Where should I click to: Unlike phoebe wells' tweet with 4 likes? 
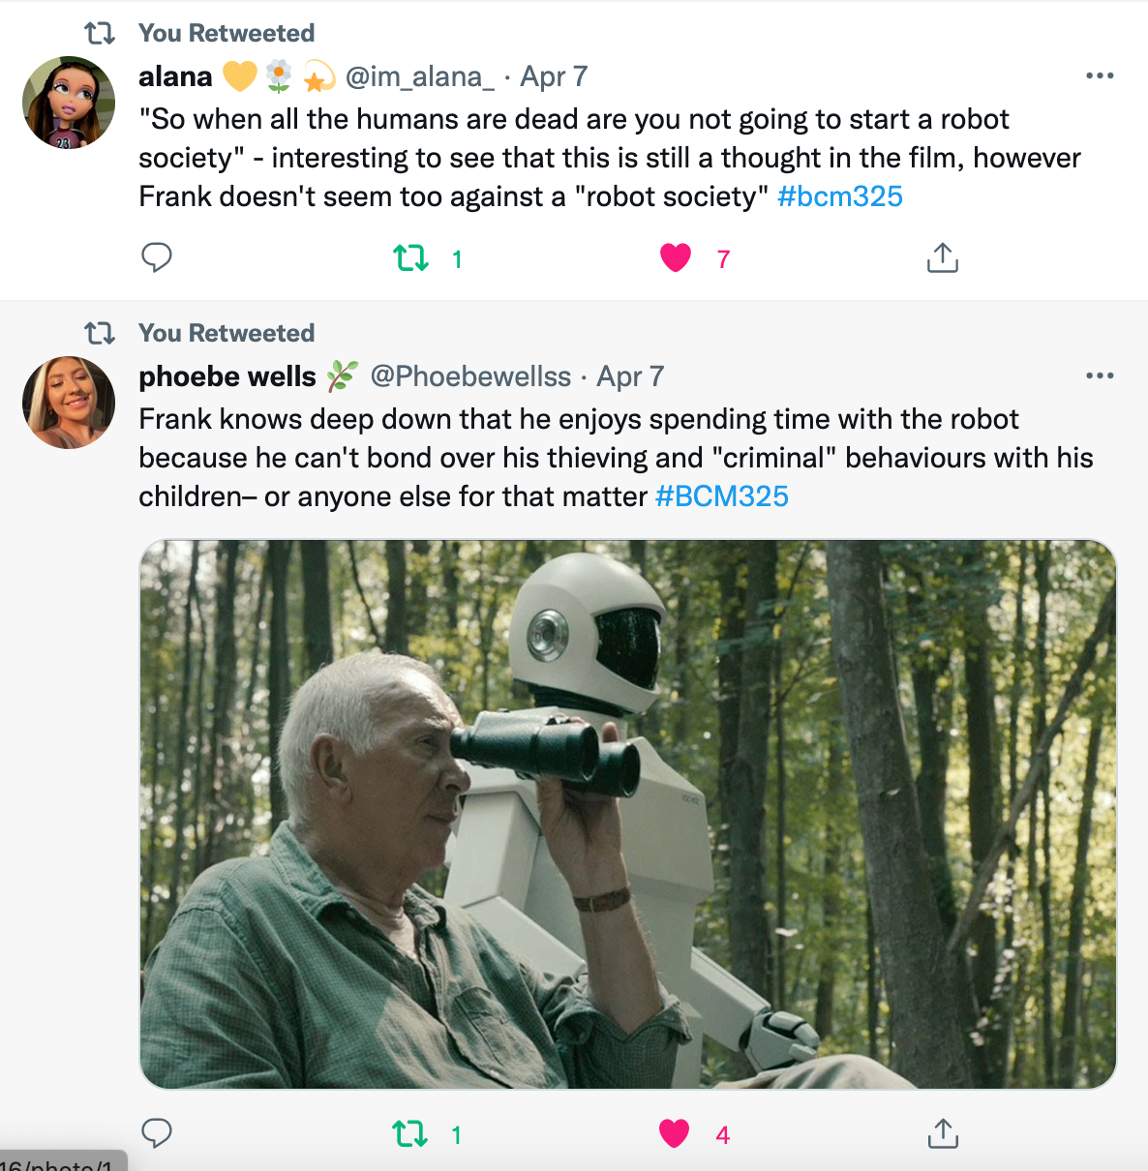[675, 1133]
